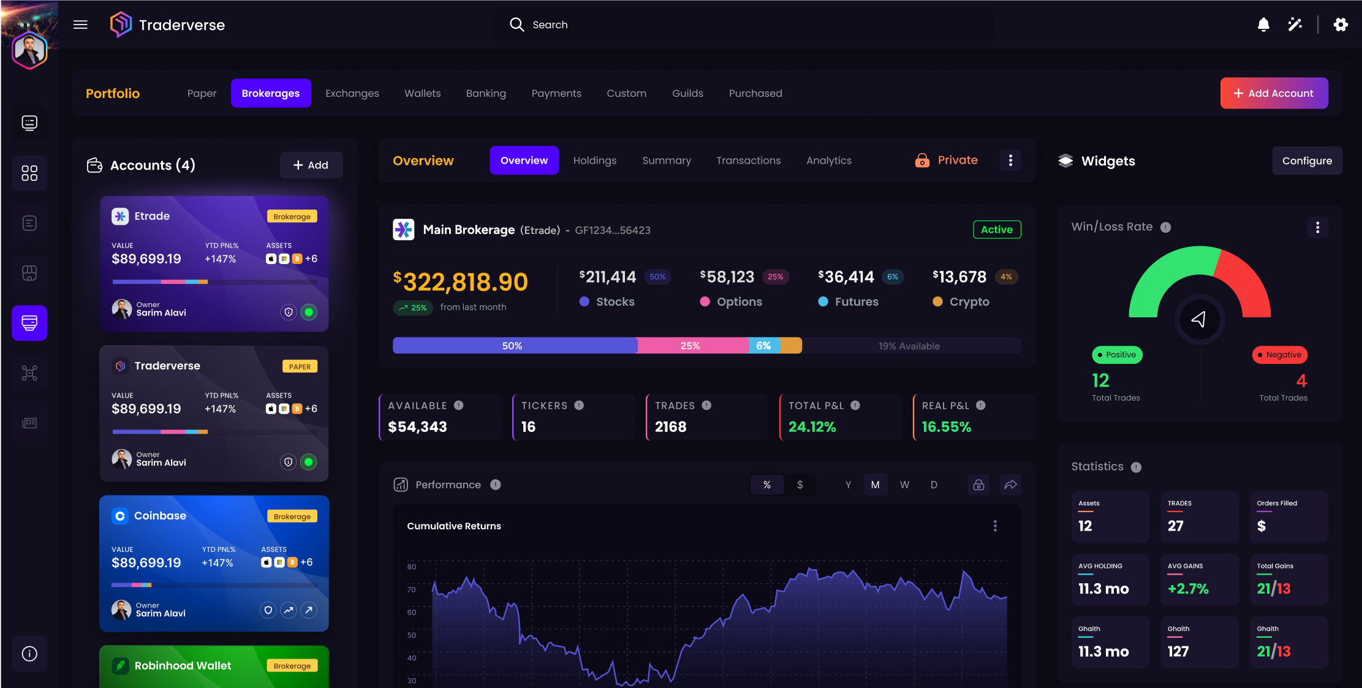The image size is (1362, 688).
Task: Open the three-dot menu on Win/Loss Rate
Action: (x=1318, y=227)
